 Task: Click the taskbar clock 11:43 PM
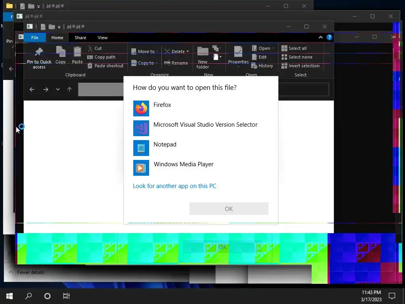(371, 293)
